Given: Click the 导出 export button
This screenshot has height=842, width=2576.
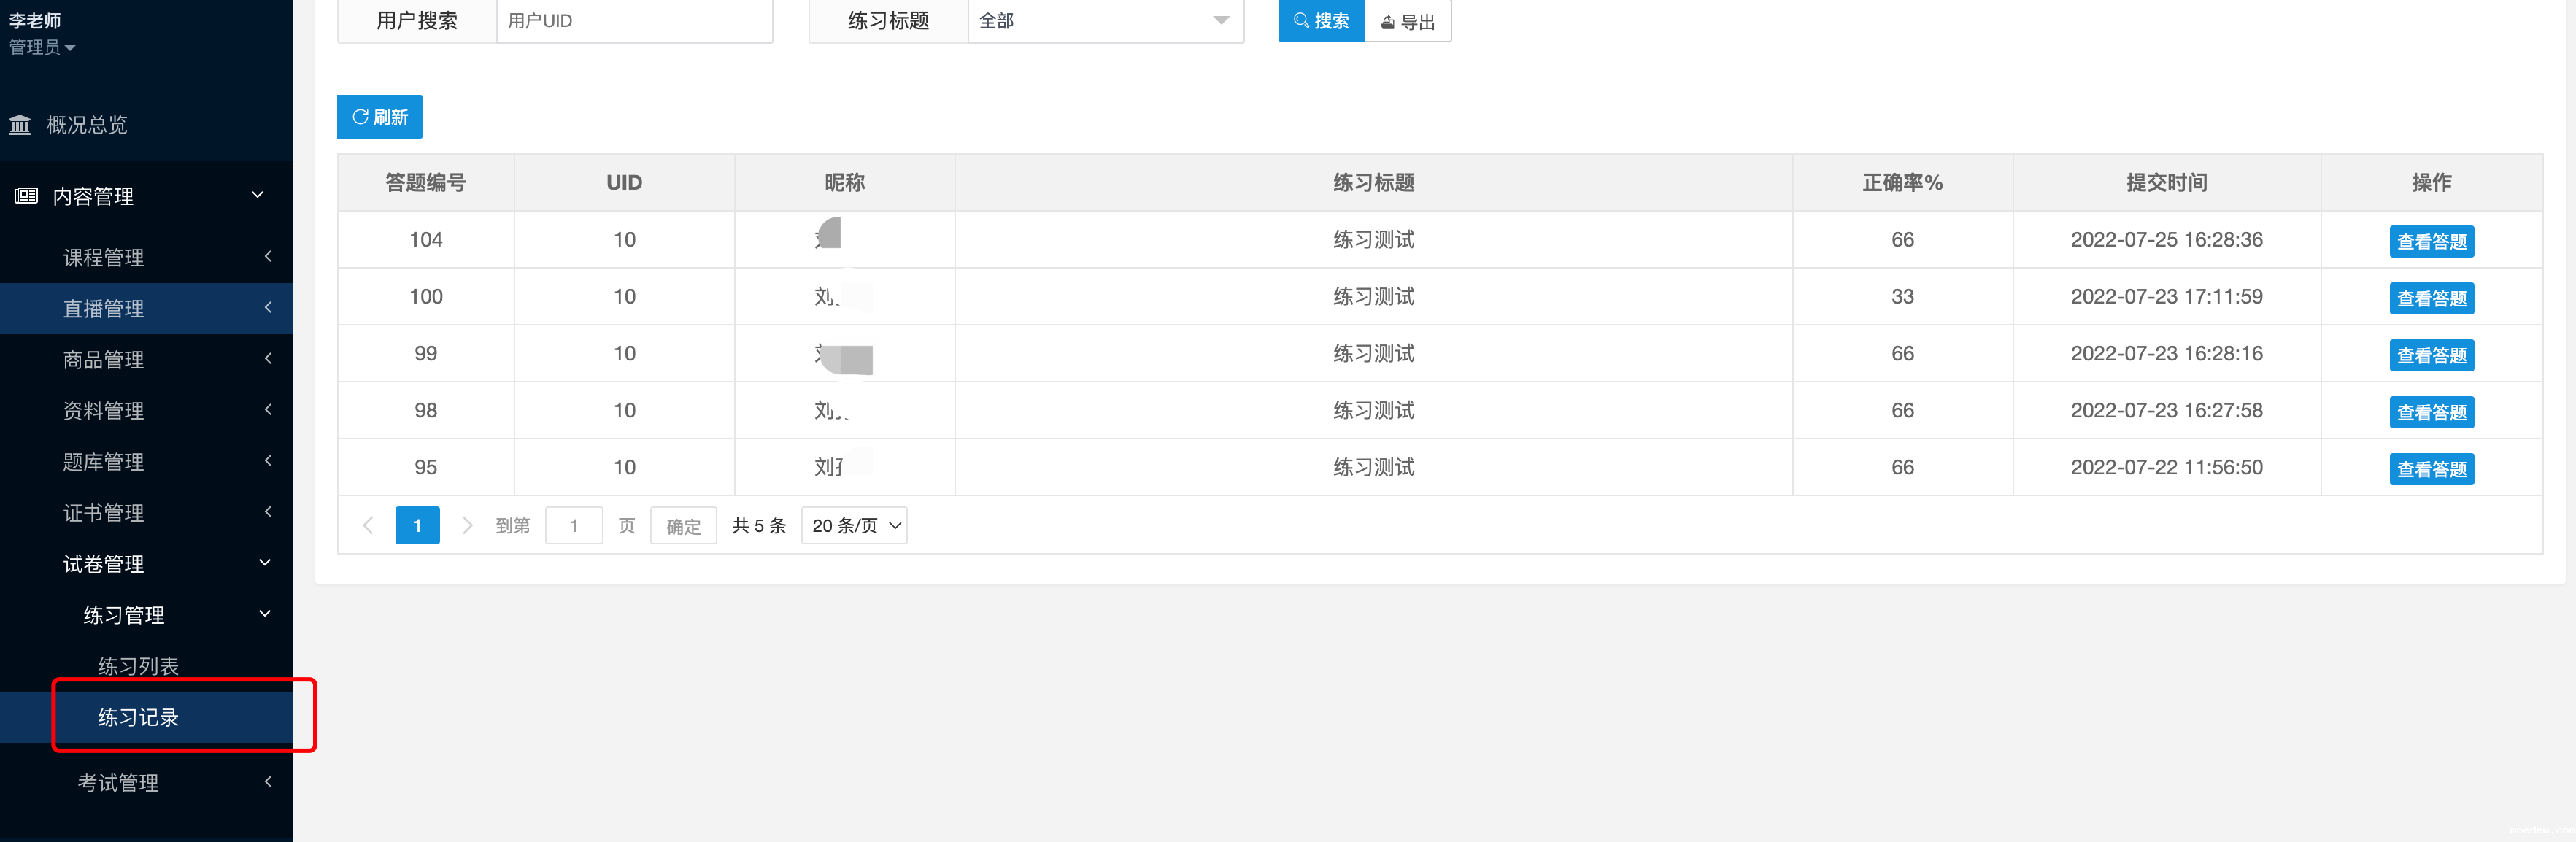Looking at the screenshot, I should 1407,22.
